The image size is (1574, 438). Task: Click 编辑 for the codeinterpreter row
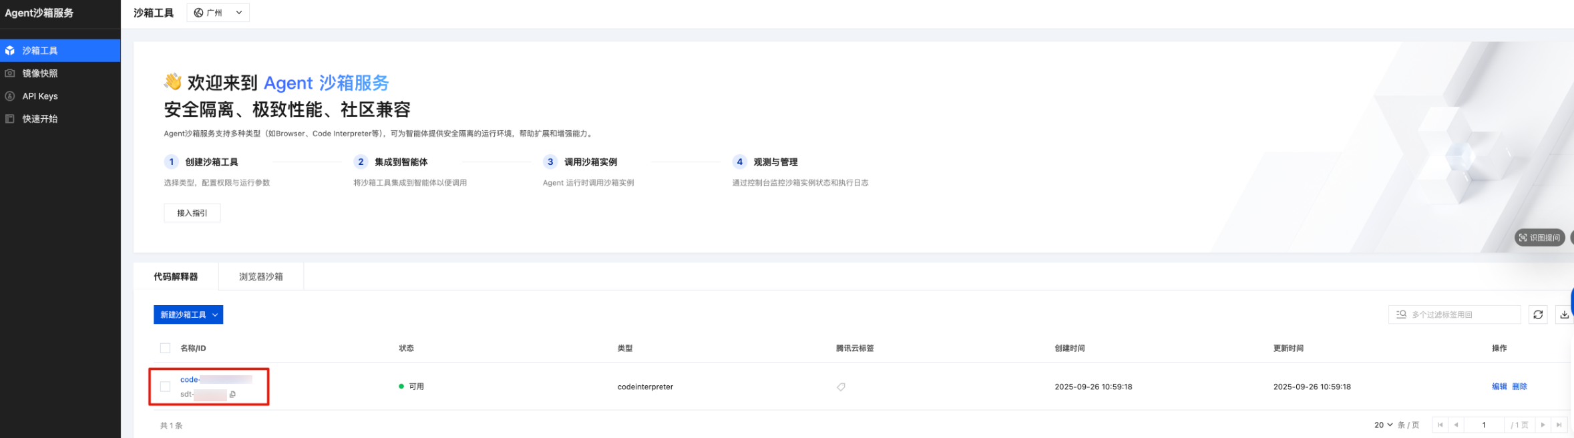click(x=1499, y=387)
